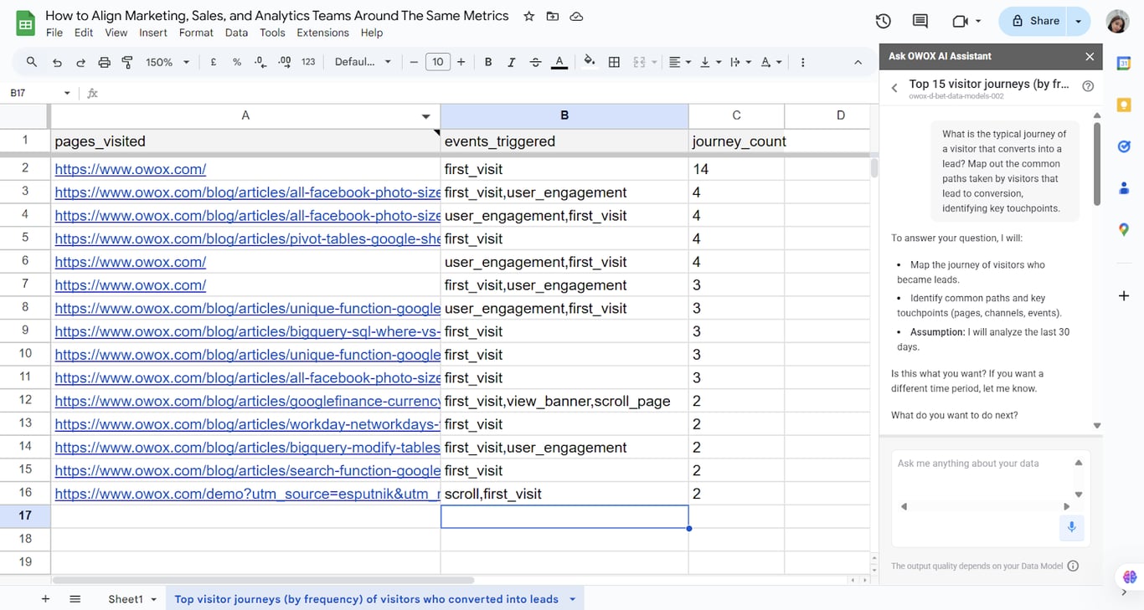
Task: Toggle italic formatting
Action: (512, 62)
